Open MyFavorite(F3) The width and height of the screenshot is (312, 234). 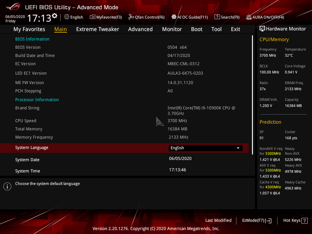pos(106,17)
